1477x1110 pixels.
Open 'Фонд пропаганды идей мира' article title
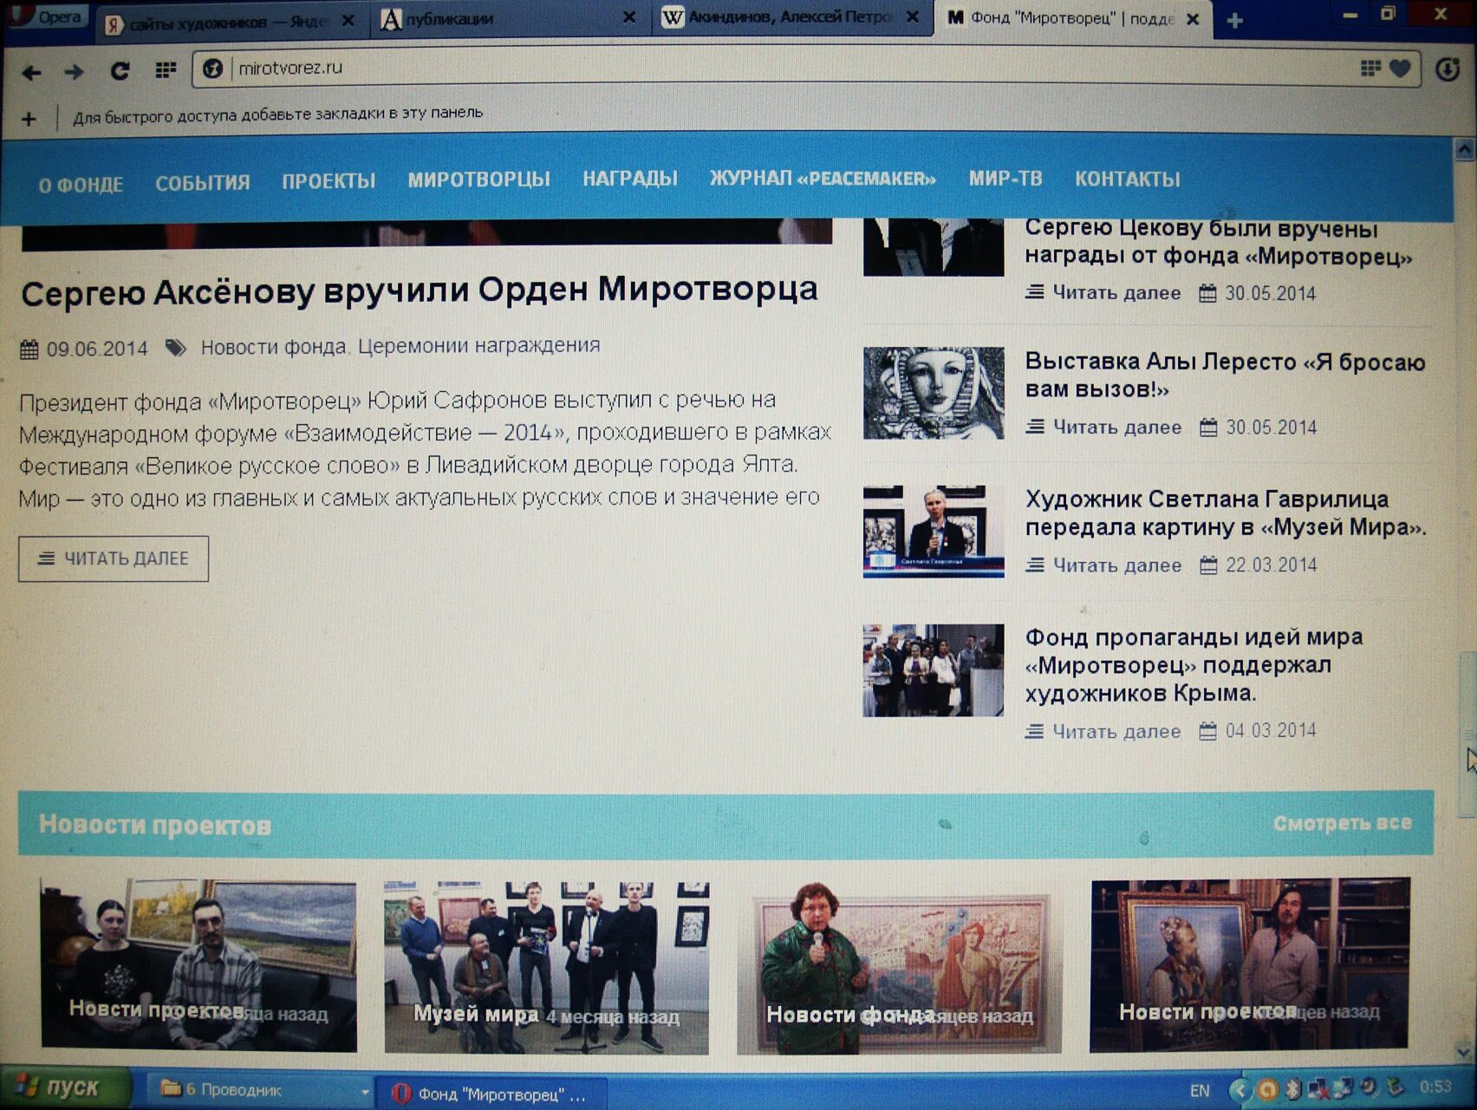coord(1194,664)
